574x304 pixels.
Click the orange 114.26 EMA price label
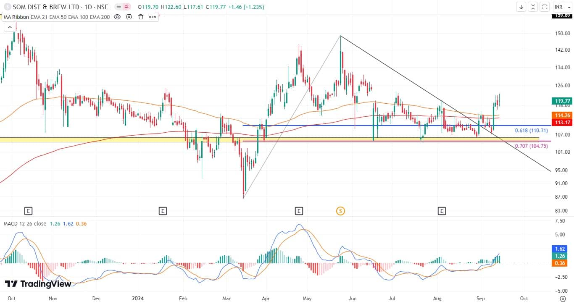click(561, 115)
